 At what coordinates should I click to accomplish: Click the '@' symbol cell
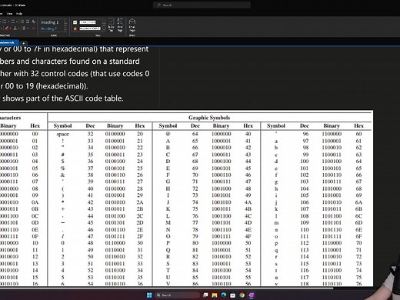click(168, 134)
